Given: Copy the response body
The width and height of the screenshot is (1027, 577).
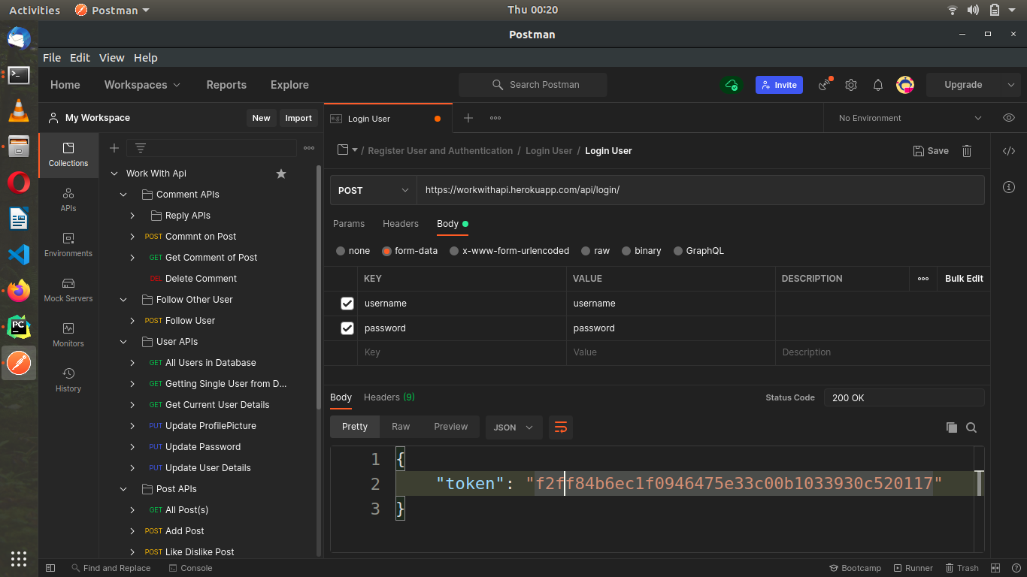Looking at the screenshot, I should [x=952, y=427].
